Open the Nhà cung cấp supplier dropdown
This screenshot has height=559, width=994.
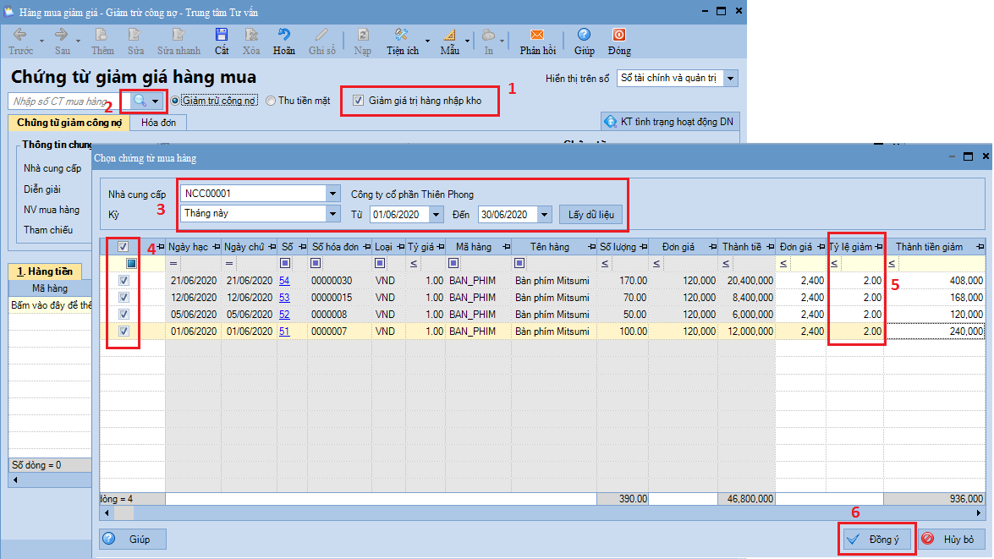tap(332, 194)
